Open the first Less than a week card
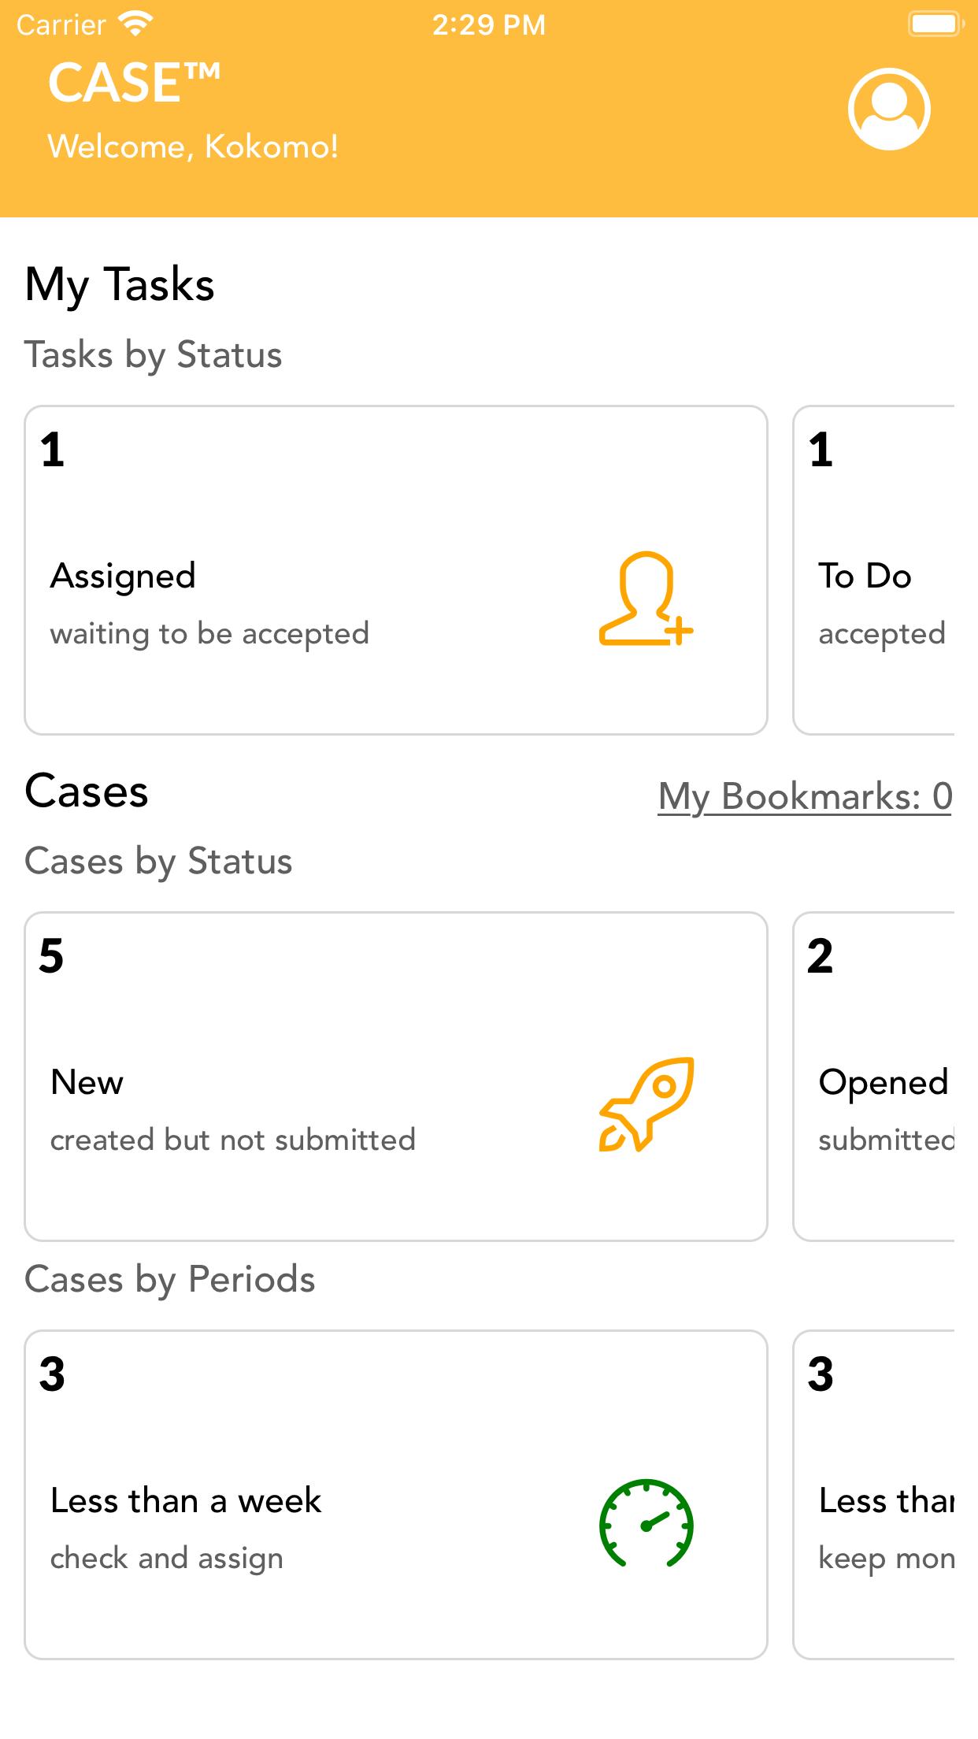978x1739 pixels. tap(396, 1495)
